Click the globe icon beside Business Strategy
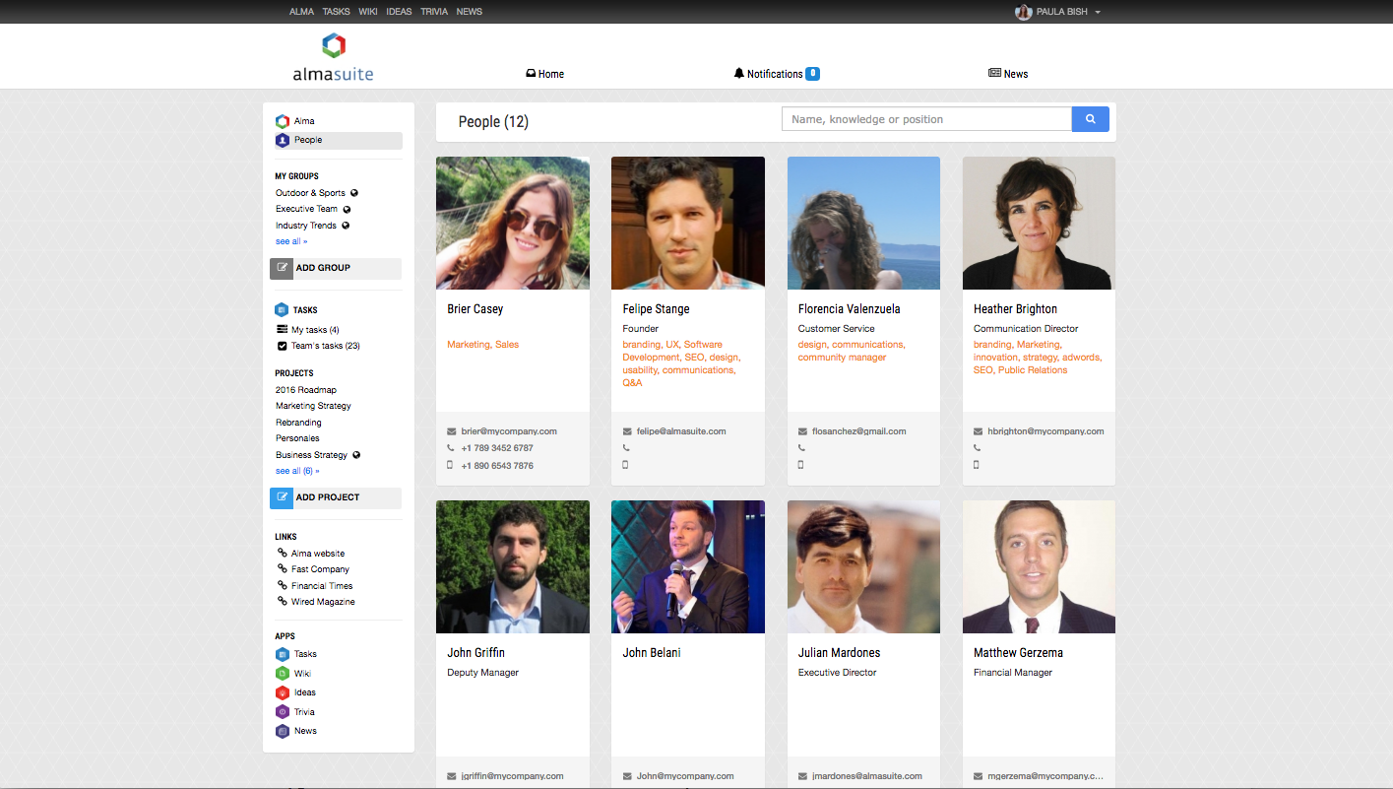Image resolution: width=1393 pixels, height=789 pixels. coord(356,455)
